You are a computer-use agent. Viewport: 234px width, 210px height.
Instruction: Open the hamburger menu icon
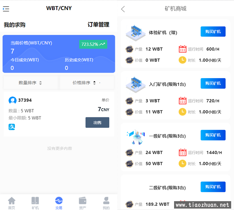[x=6, y=9]
